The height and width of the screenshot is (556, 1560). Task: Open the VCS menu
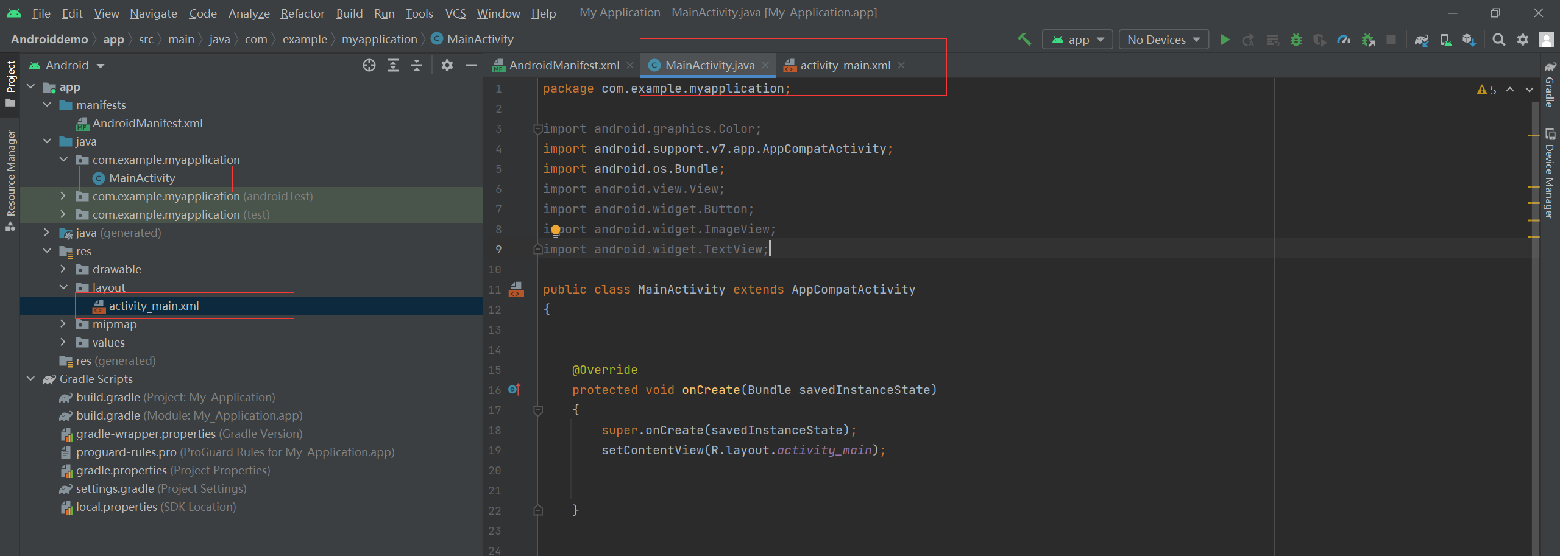click(x=455, y=13)
